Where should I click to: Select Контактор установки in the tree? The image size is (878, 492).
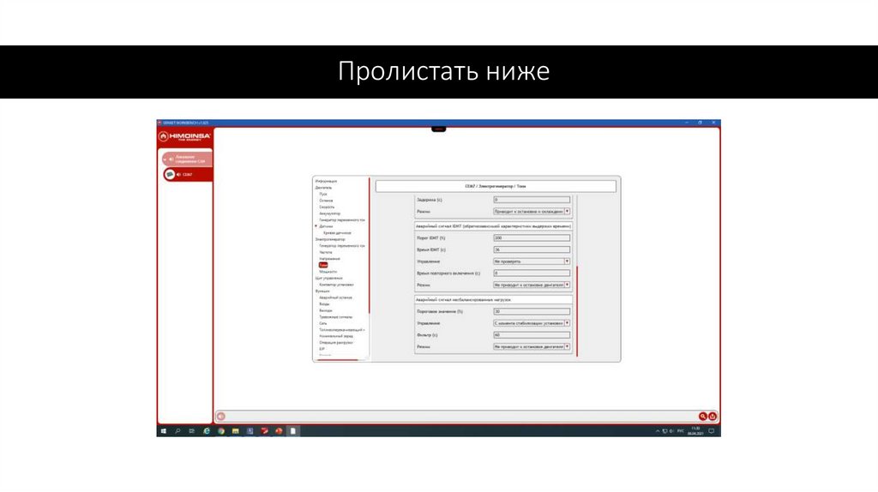(336, 285)
